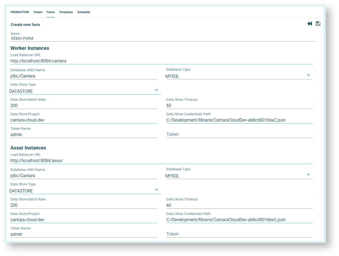Click the Name field containing DEMO-FARM
The height and width of the screenshot is (256, 339).
(x=163, y=39)
